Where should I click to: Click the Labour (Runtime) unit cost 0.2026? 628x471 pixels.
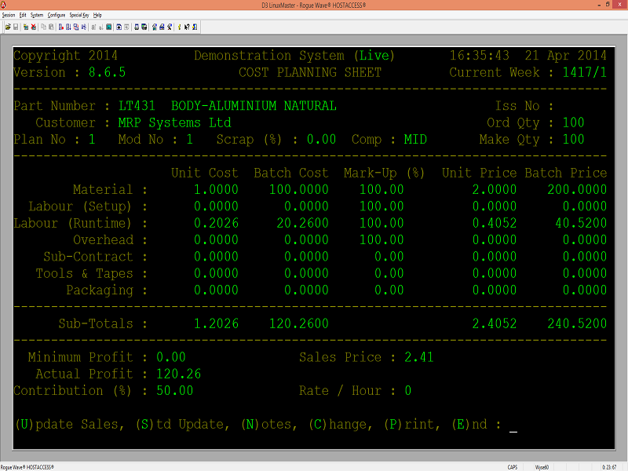217,223
